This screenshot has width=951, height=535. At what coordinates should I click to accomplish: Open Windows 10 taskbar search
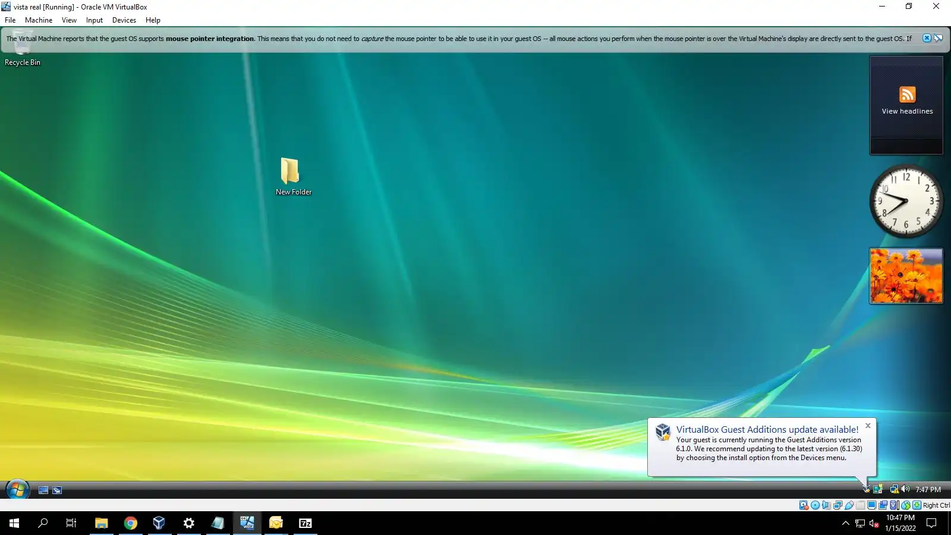click(43, 523)
